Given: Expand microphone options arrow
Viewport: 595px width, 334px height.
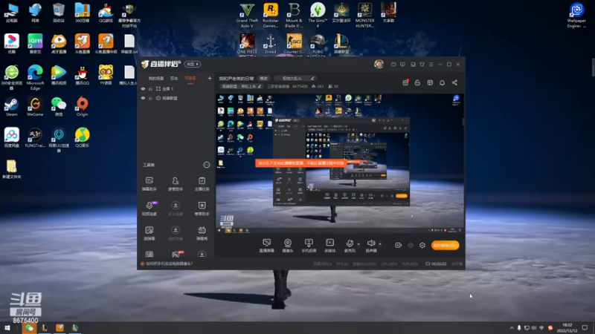Looking at the screenshot, I should click(x=358, y=244).
